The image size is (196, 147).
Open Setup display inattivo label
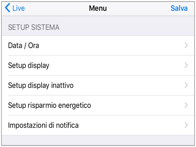tap(41, 86)
